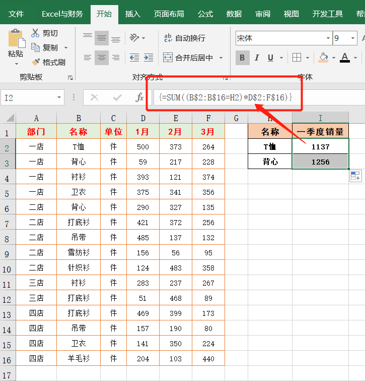The width and height of the screenshot is (365, 381).
Task: Select the 部门 header cell
Action: [x=36, y=131]
